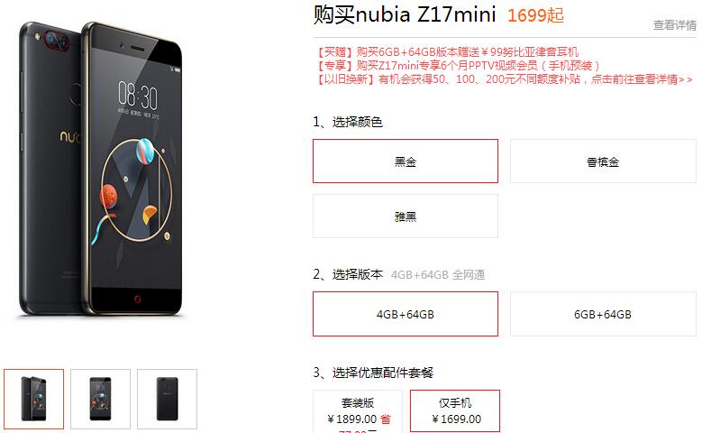Select the 香槟金 color option
The width and height of the screenshot is (711, 433).
603,161
